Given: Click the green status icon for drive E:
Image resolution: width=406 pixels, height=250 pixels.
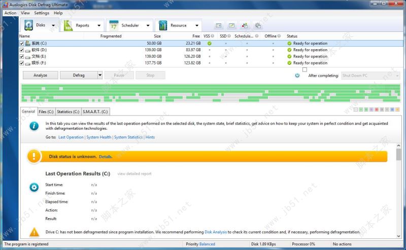Looking at the screenshot, I should click(x=289, y=56).
